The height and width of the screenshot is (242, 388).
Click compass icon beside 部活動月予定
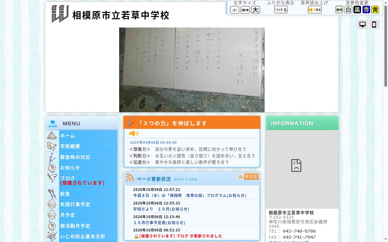(x=52, y=226)
